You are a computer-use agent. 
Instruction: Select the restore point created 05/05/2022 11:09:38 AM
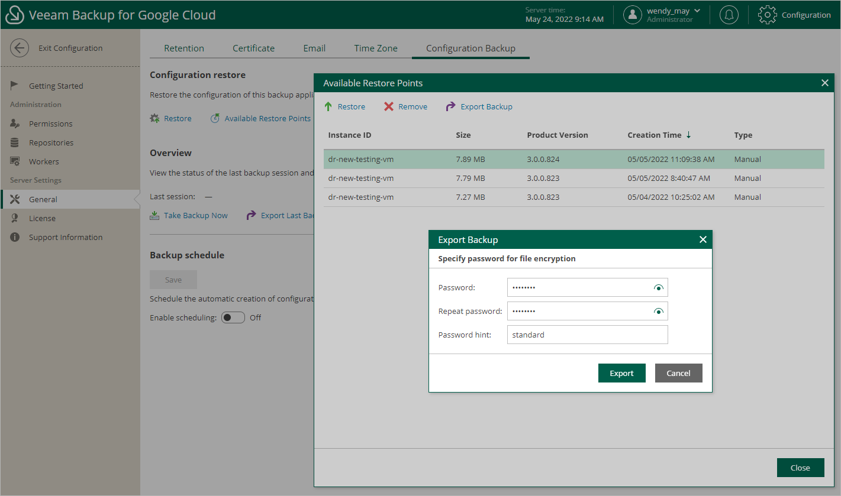[574, 159]
